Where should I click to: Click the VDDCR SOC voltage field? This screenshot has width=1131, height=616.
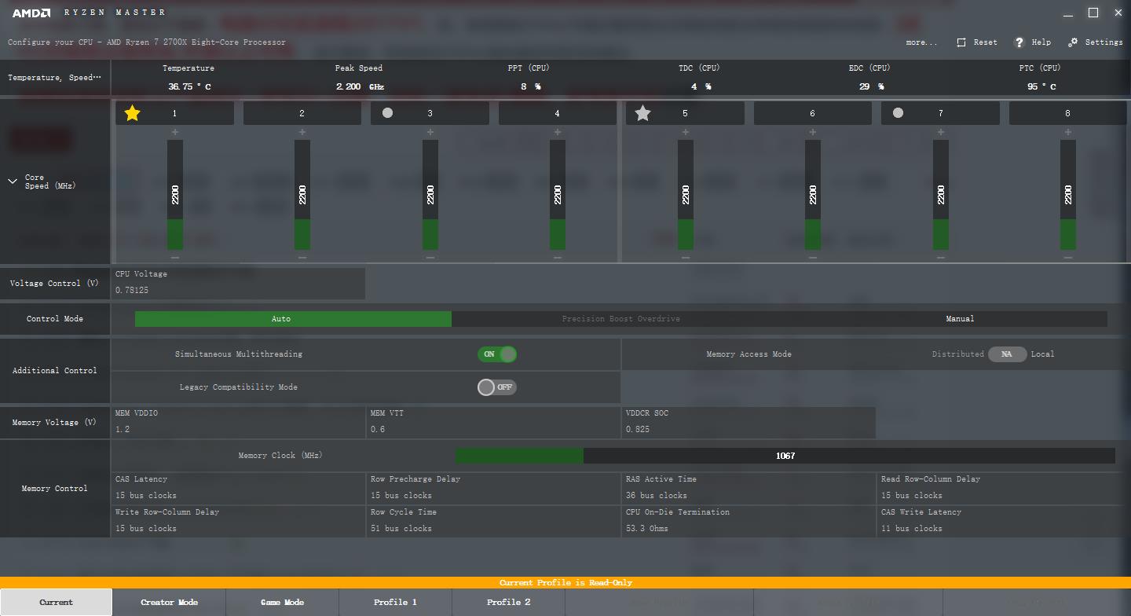point(749,423)
